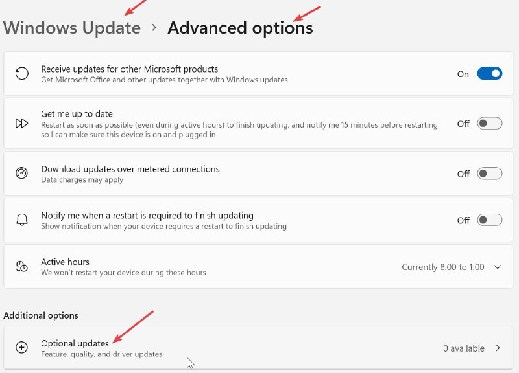Open Optional updates arrow chevron
The width and height of the screenshot is (519, 373).
tap(498, 348)
